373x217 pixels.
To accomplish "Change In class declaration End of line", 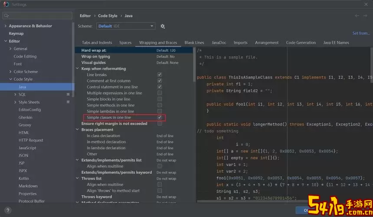I will coord(165,136).
